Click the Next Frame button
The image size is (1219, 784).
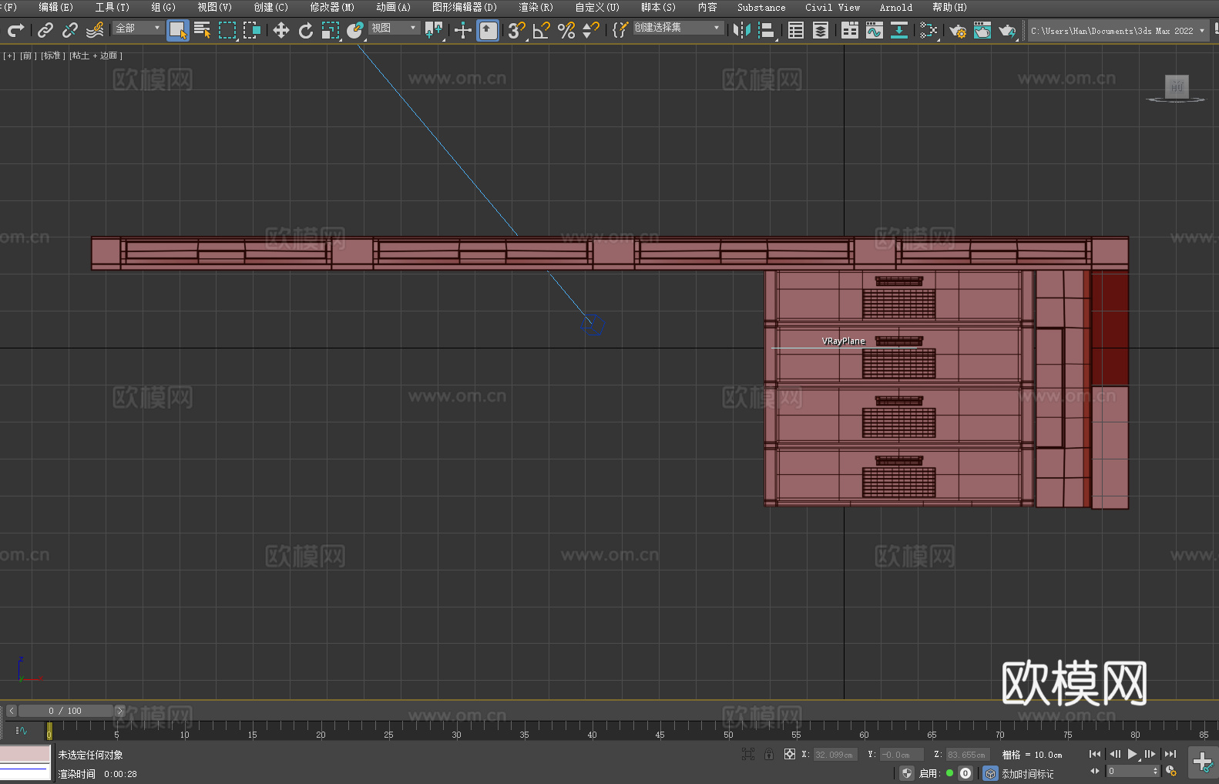(x=1150, y=754)
